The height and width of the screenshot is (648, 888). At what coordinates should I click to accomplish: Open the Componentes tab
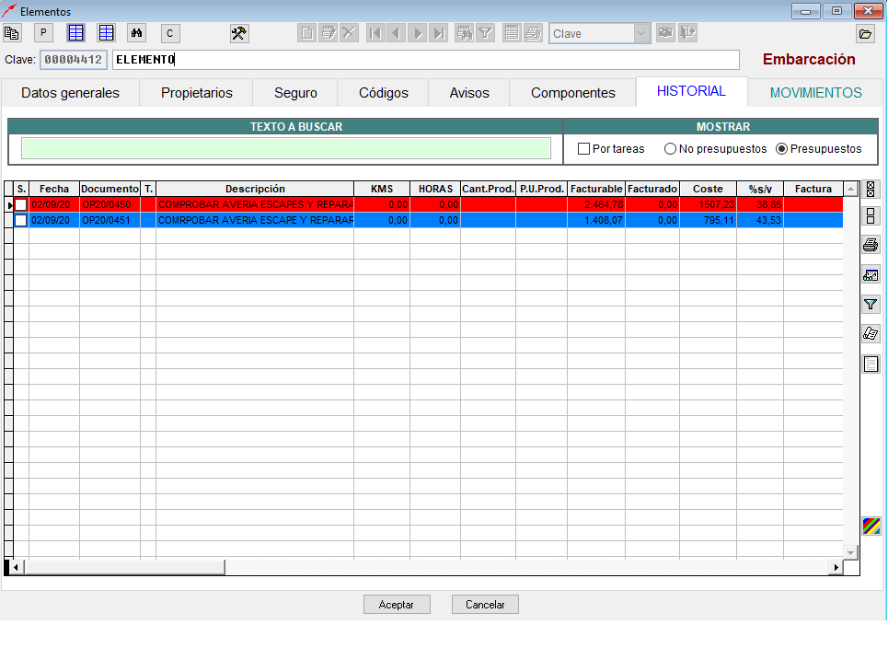[573, 93]
